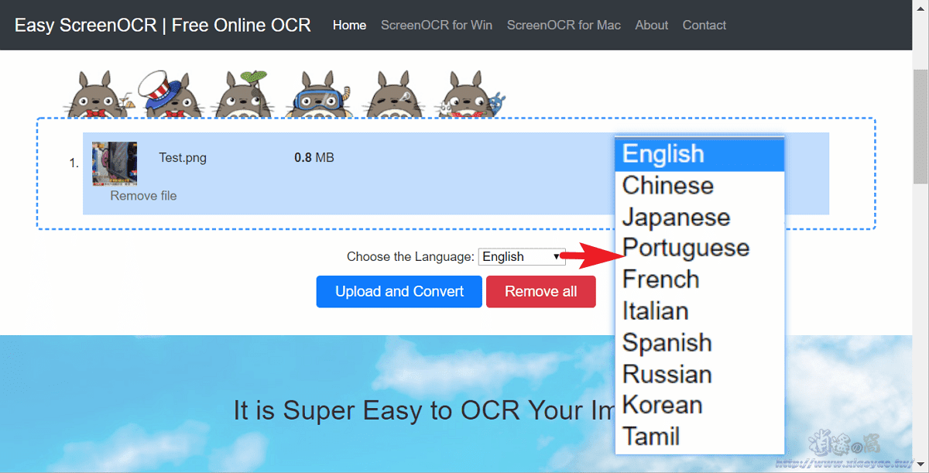Click the page vertical scrollbar thumb

pos(920,126)
